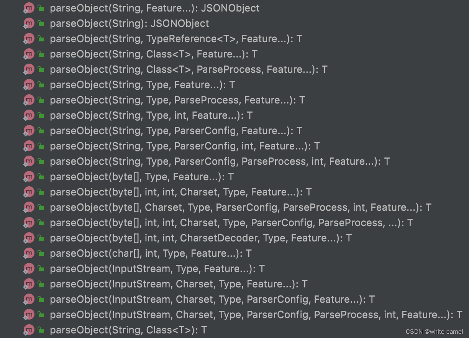Select the parseObject(String, Type, int, Feature...) overload
This screenshot has width=469, height=338.
149,115
